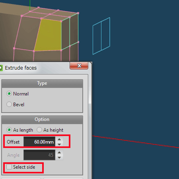Increase Offset with its up arrow
The image size is (179, 179).
point(59,139)
